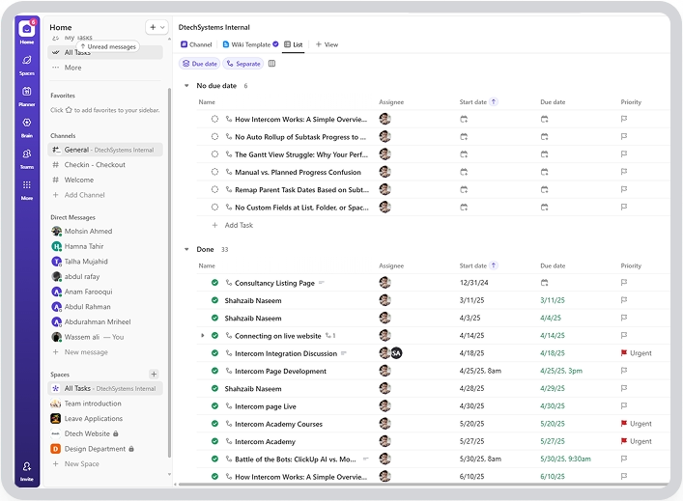Toggle status circle of No Custom Fields task
Screen dimensions: 683x501
coord(214,208)
